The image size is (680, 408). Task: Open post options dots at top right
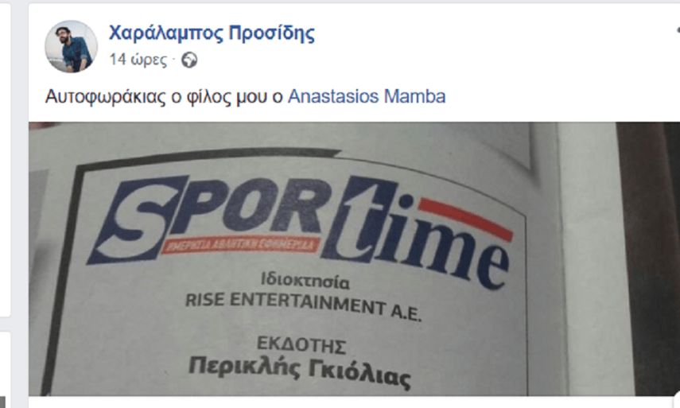[678, 30]
